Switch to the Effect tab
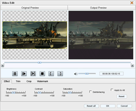This screenshot has height=111, width=136. (x=7, y=81)
